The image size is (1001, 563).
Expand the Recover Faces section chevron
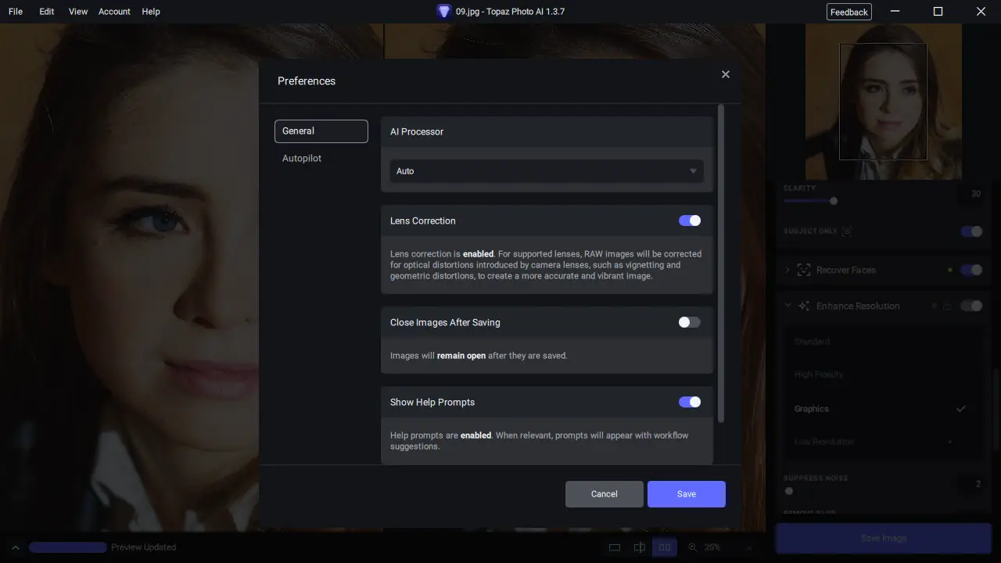click(788, 270)
